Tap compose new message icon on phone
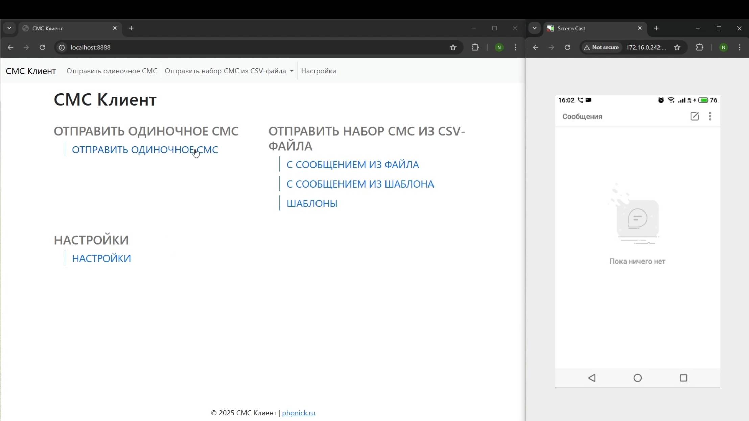 tap(694, 116)
